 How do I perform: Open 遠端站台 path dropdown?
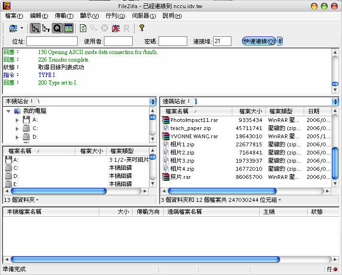coord(335,101)
